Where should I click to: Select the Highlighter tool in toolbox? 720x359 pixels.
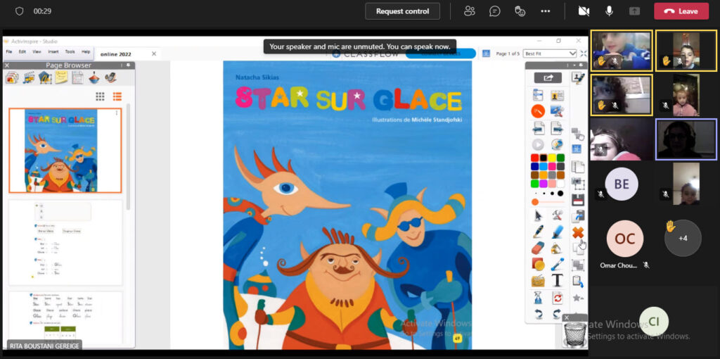coord(557,231)
